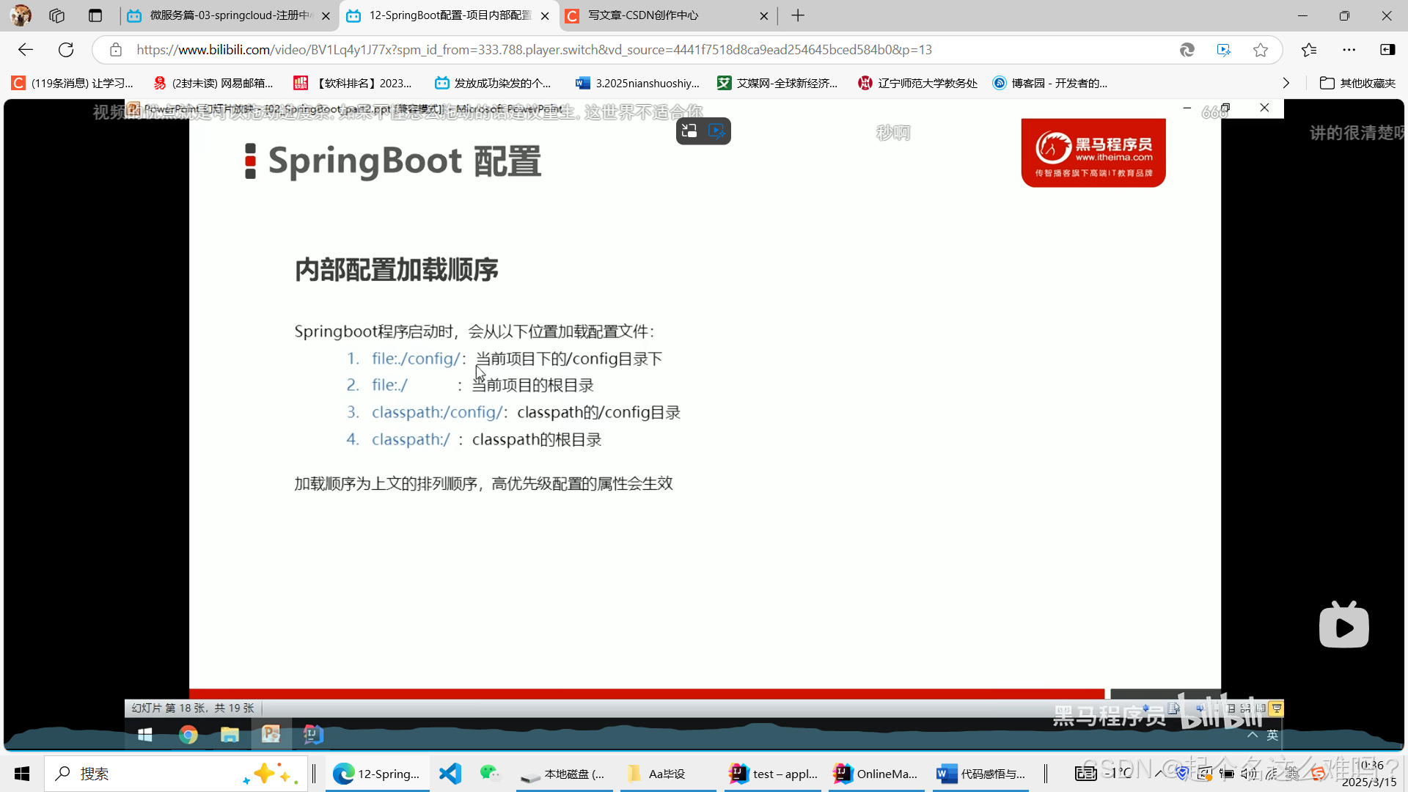Open WeChat from taskbar
This screenshot has width=1408, height=792.
point(489,773)
